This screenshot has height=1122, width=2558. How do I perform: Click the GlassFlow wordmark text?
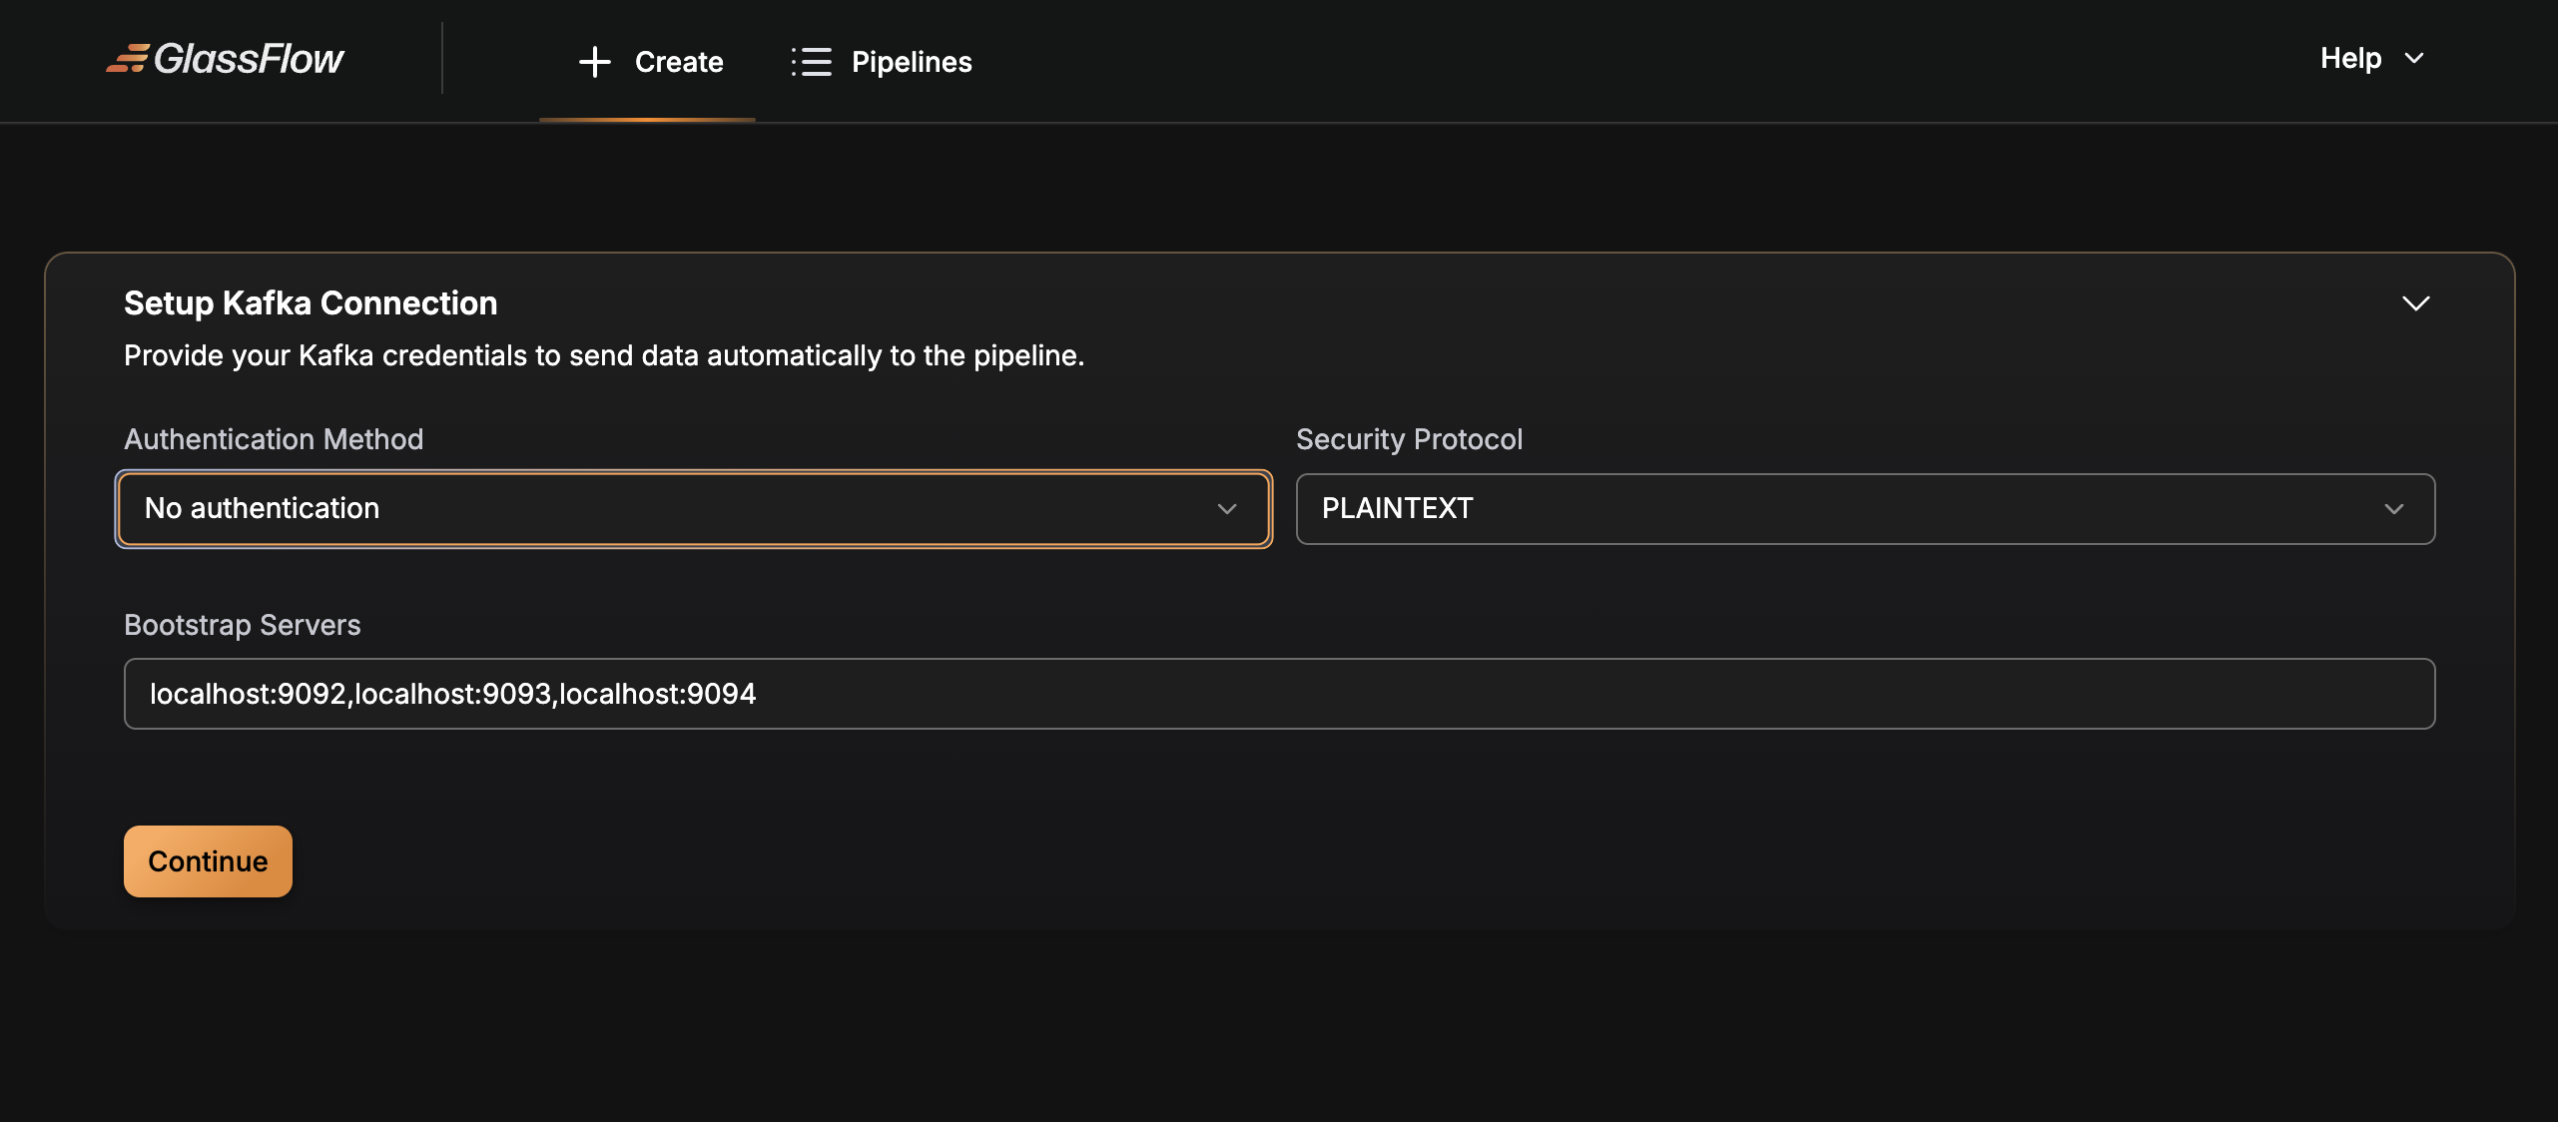click(249, 59)
